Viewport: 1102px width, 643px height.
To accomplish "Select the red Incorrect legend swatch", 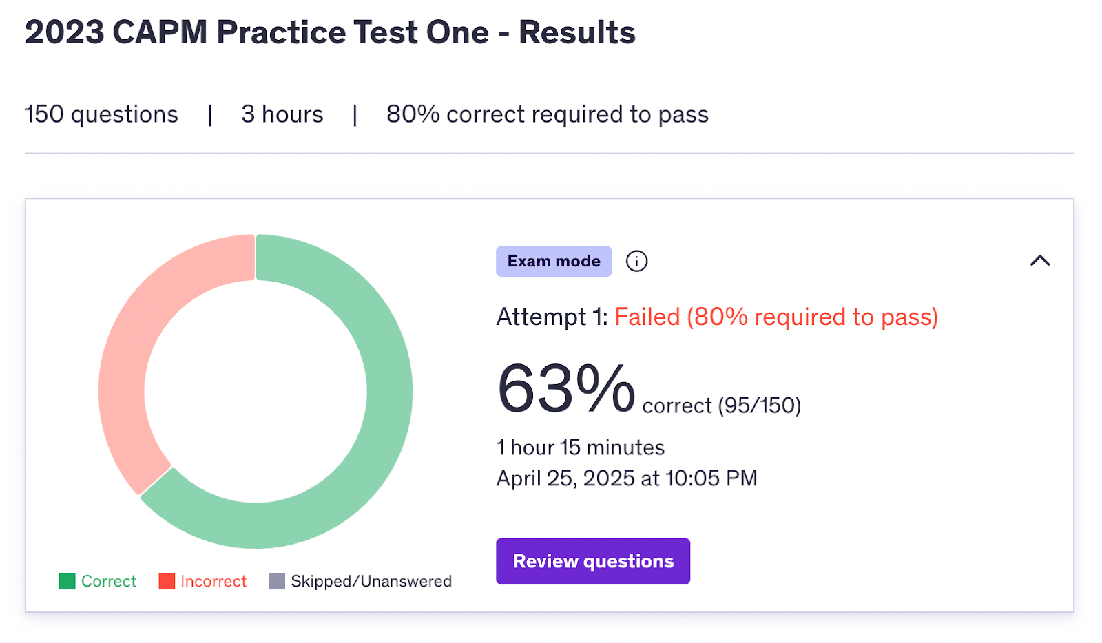I will coord(167,581).
